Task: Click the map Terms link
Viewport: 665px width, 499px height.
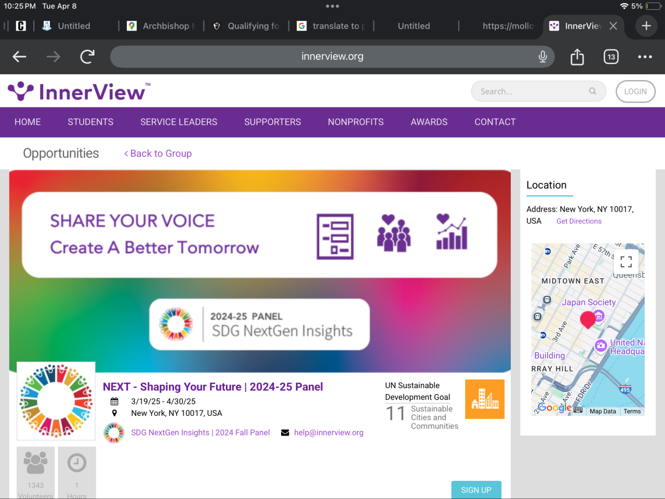Action: click(632, 411)
